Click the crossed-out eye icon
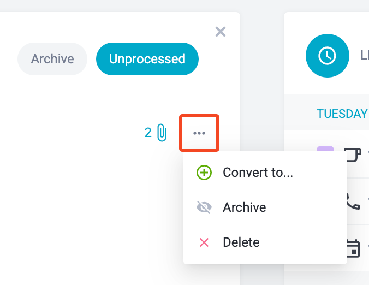The width and height of the screenshot is (369, 285). 204,207
